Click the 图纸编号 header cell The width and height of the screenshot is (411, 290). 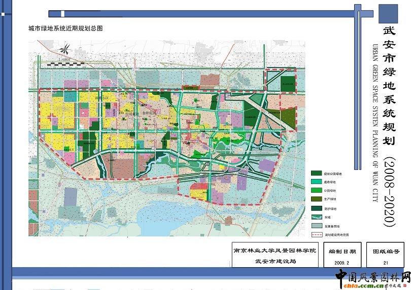(386, 251)
